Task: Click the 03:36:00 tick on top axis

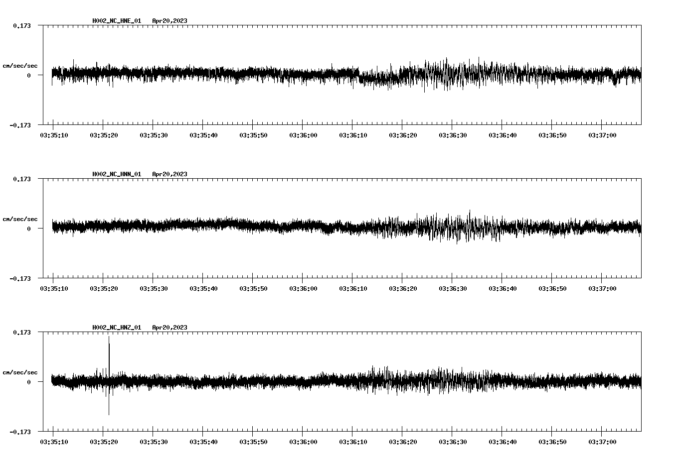Action: click(304, 134)
